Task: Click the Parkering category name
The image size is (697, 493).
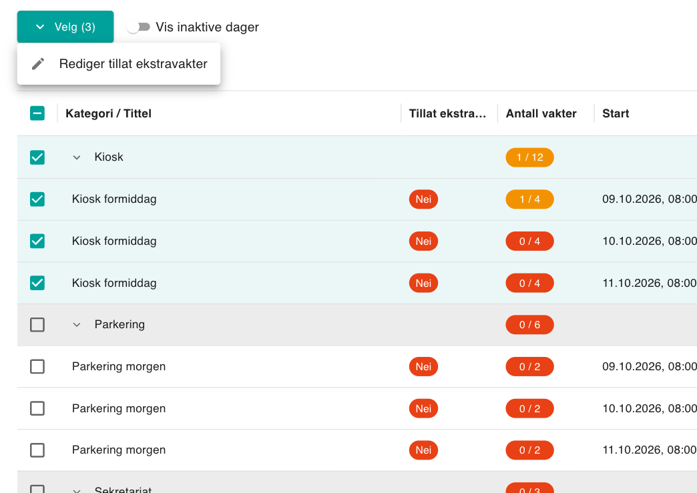Action: pos(120,324)
